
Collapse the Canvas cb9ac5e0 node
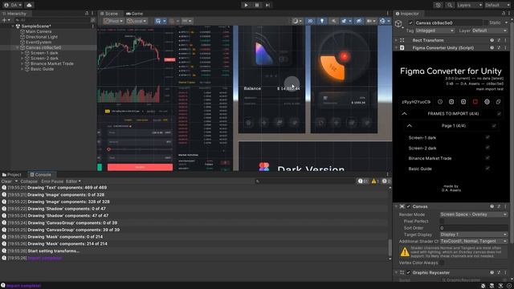pyautogui.click(x=18, y=48)
